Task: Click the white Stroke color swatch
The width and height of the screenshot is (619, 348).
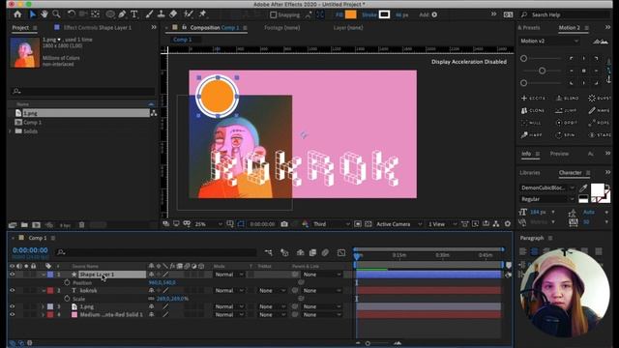Action: pyautogui.click(x=385, y=15)
